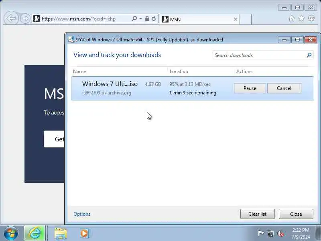This screenshot has width=321, height=241.
Task: Click the muted volume tray icon
Action: coord(280,233)
